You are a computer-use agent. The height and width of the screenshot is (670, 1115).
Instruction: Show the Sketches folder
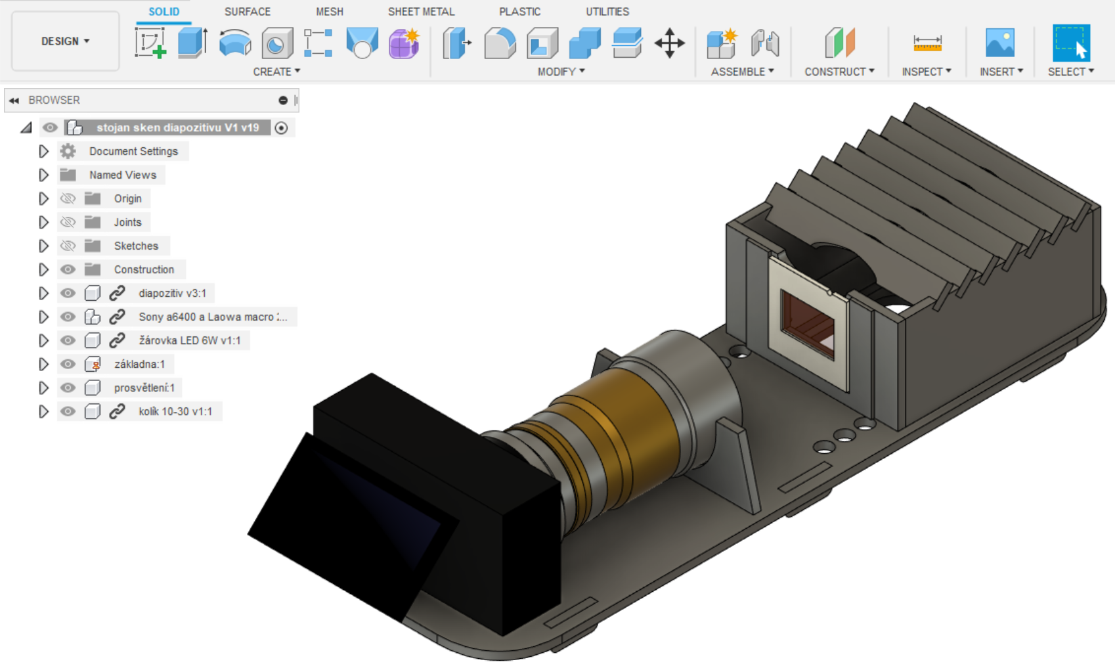[x=68, y=246]
